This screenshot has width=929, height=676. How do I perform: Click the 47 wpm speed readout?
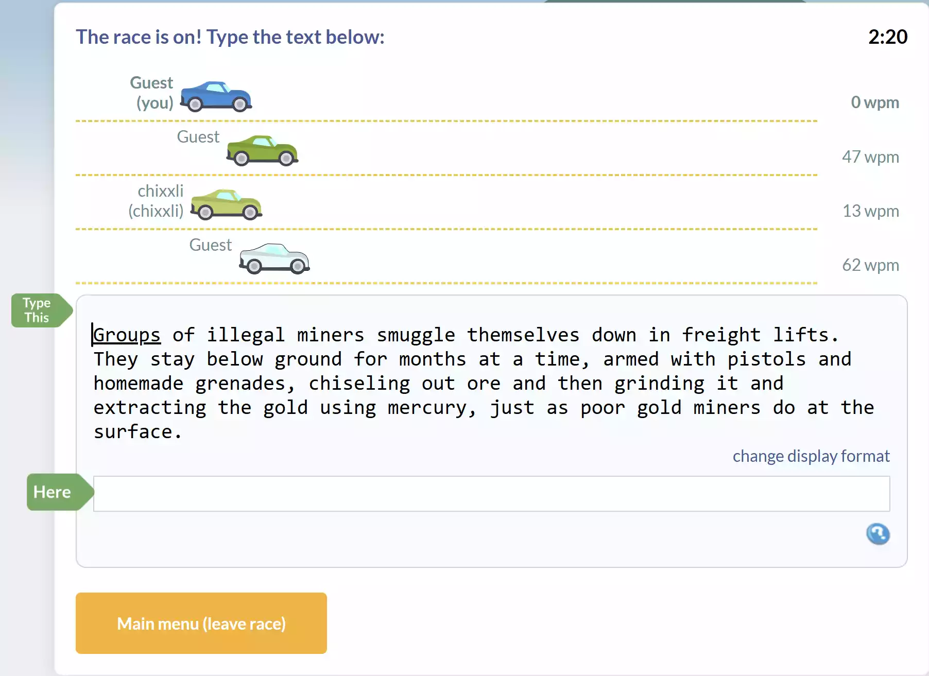click(x=870, y=157)
